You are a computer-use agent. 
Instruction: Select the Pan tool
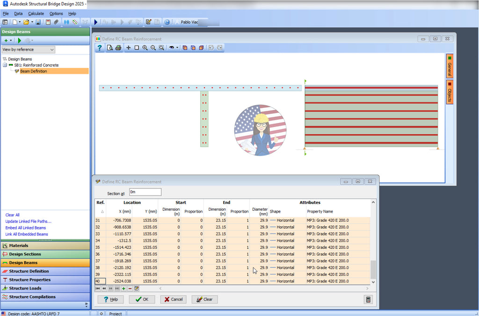[x=128, y=47]
